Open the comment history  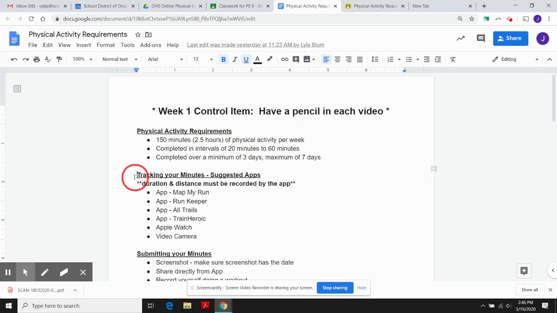(x=481, y=38)
